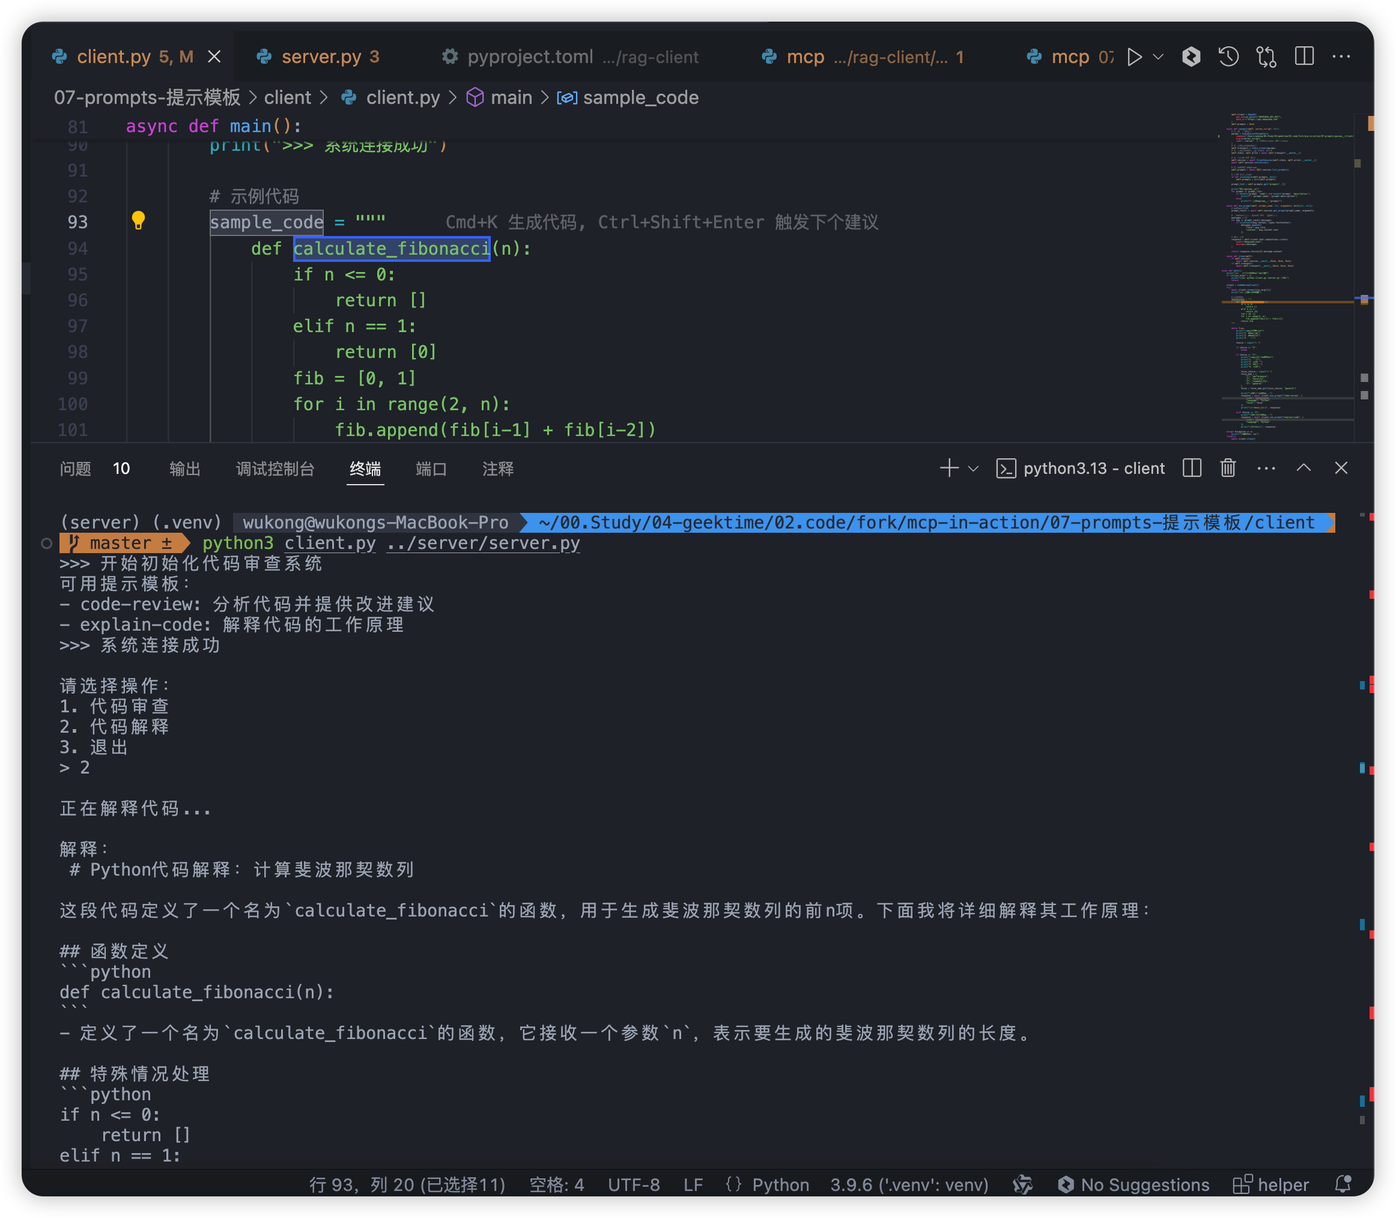Open the notifications bell in status bar
The width and height of the screenshot is (1396, 1218).
click(x=1343, y=1185)
